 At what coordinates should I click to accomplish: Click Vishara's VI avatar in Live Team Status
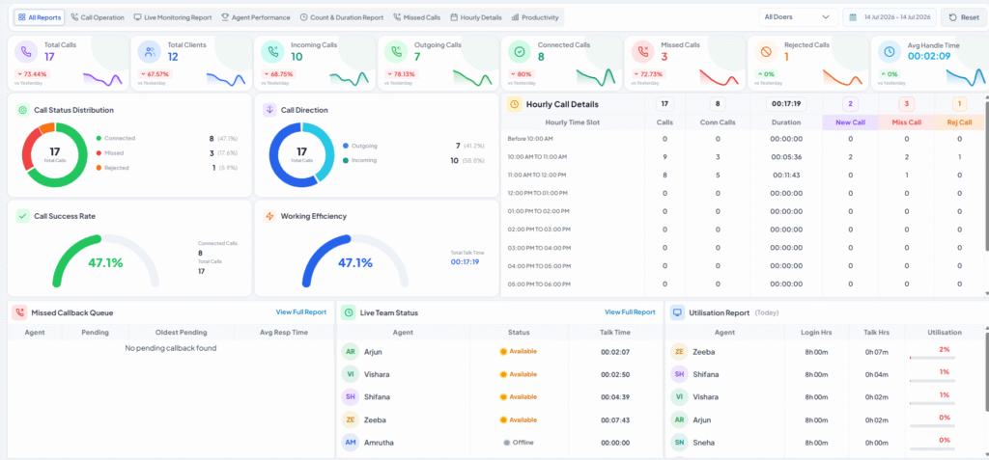tap(350, 374)
